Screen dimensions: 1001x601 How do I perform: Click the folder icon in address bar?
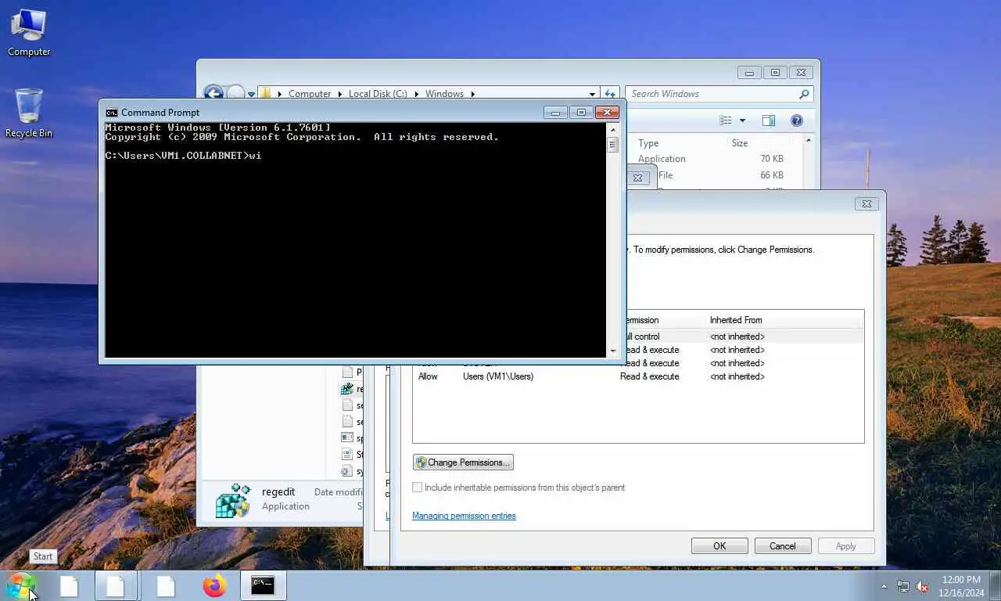pyautogui.click(x=266, y=94)
